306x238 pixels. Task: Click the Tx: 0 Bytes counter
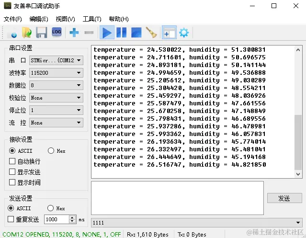click(x=192, y=234)
